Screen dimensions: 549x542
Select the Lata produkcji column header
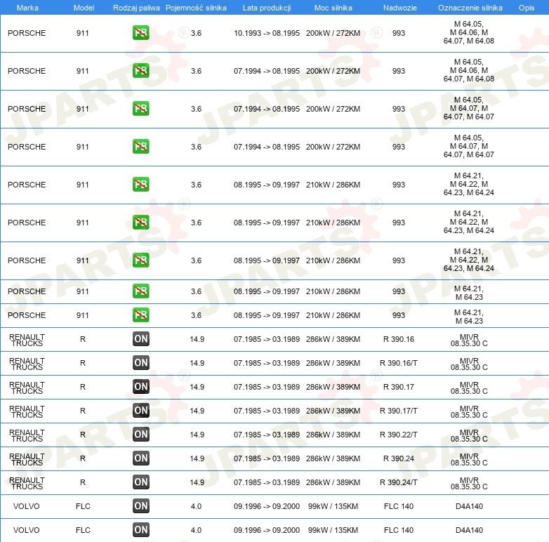pyautogui.click(x=267, y=8)
